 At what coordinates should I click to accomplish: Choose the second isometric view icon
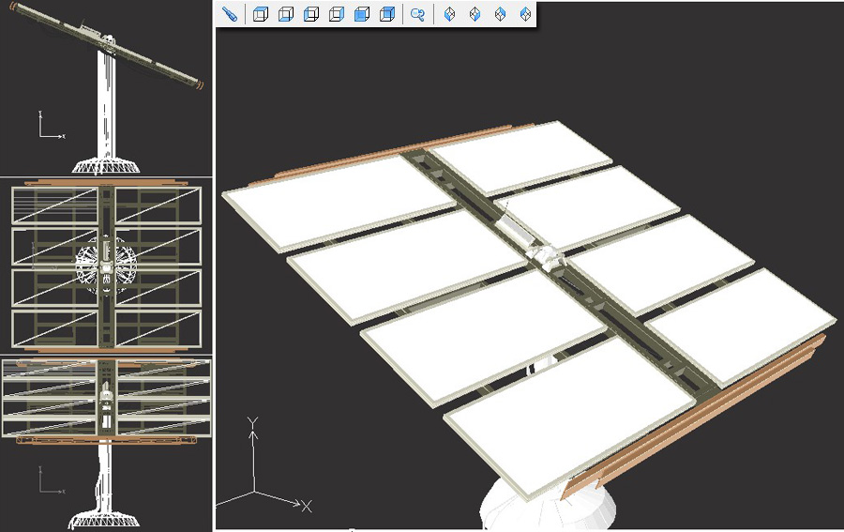coord(475,14)
